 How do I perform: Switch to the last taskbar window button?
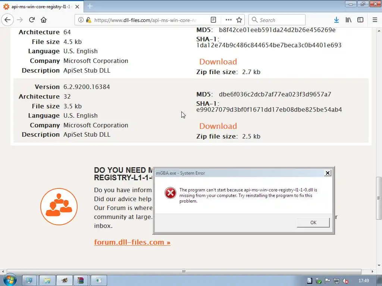pyautogui.click(x=98, y=281)
